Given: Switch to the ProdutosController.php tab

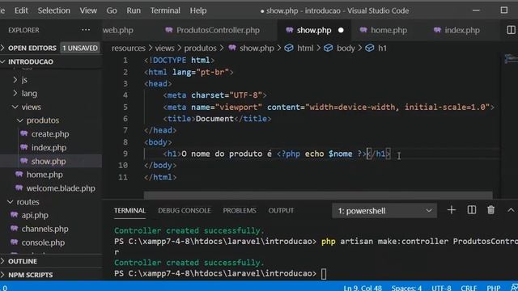Looking at the screenshot, I should (x=218, y=30).
